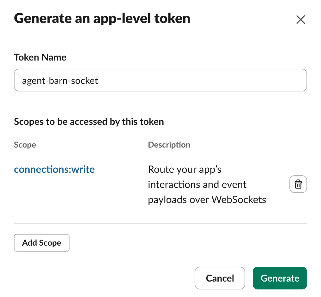This screenshot has width=321, height=297.
Task: Click the 'Generate an app-level token' title
Action: (x=102, y=18)
